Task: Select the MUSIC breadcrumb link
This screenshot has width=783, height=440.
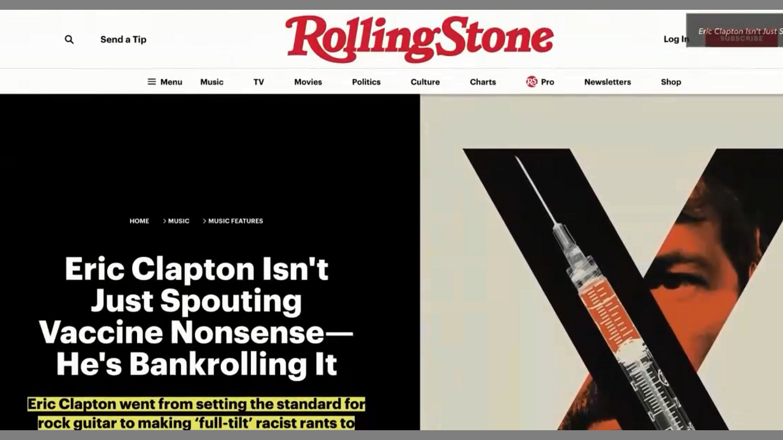Action: pos(179,221)
